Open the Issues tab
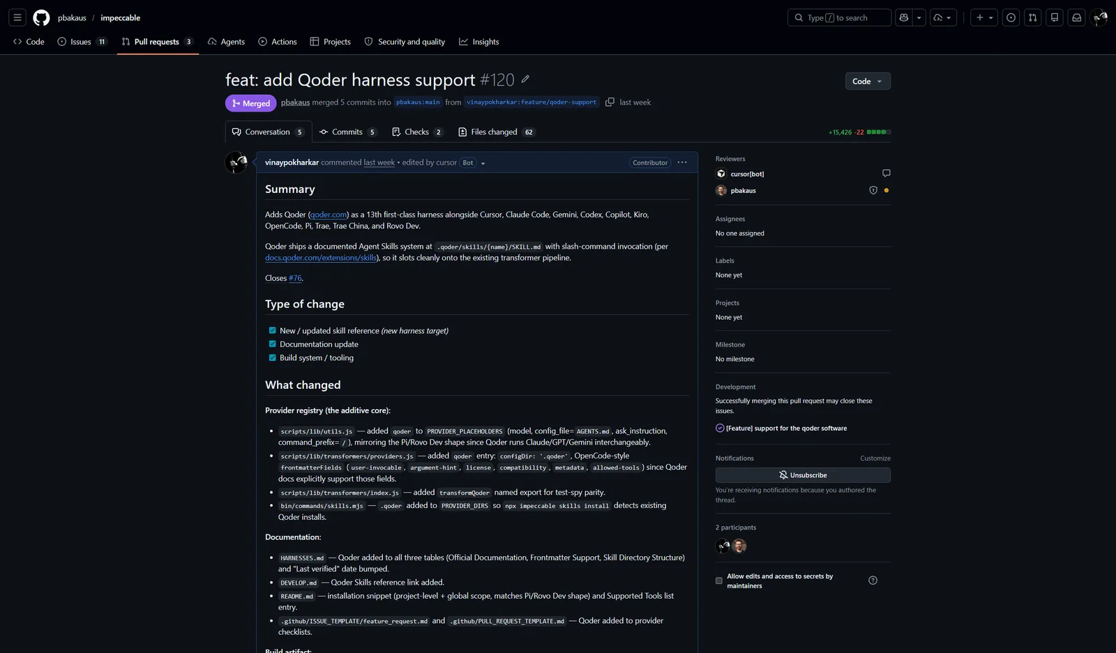 pyautogui.click(x=82, y=42)
